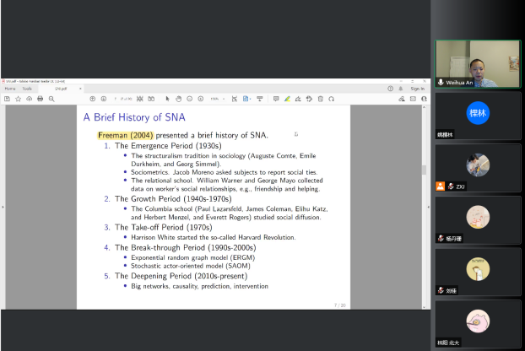This screenshot has height=351, width=525.
Task: Click the rotate undo icon
Action: [332, 99]
